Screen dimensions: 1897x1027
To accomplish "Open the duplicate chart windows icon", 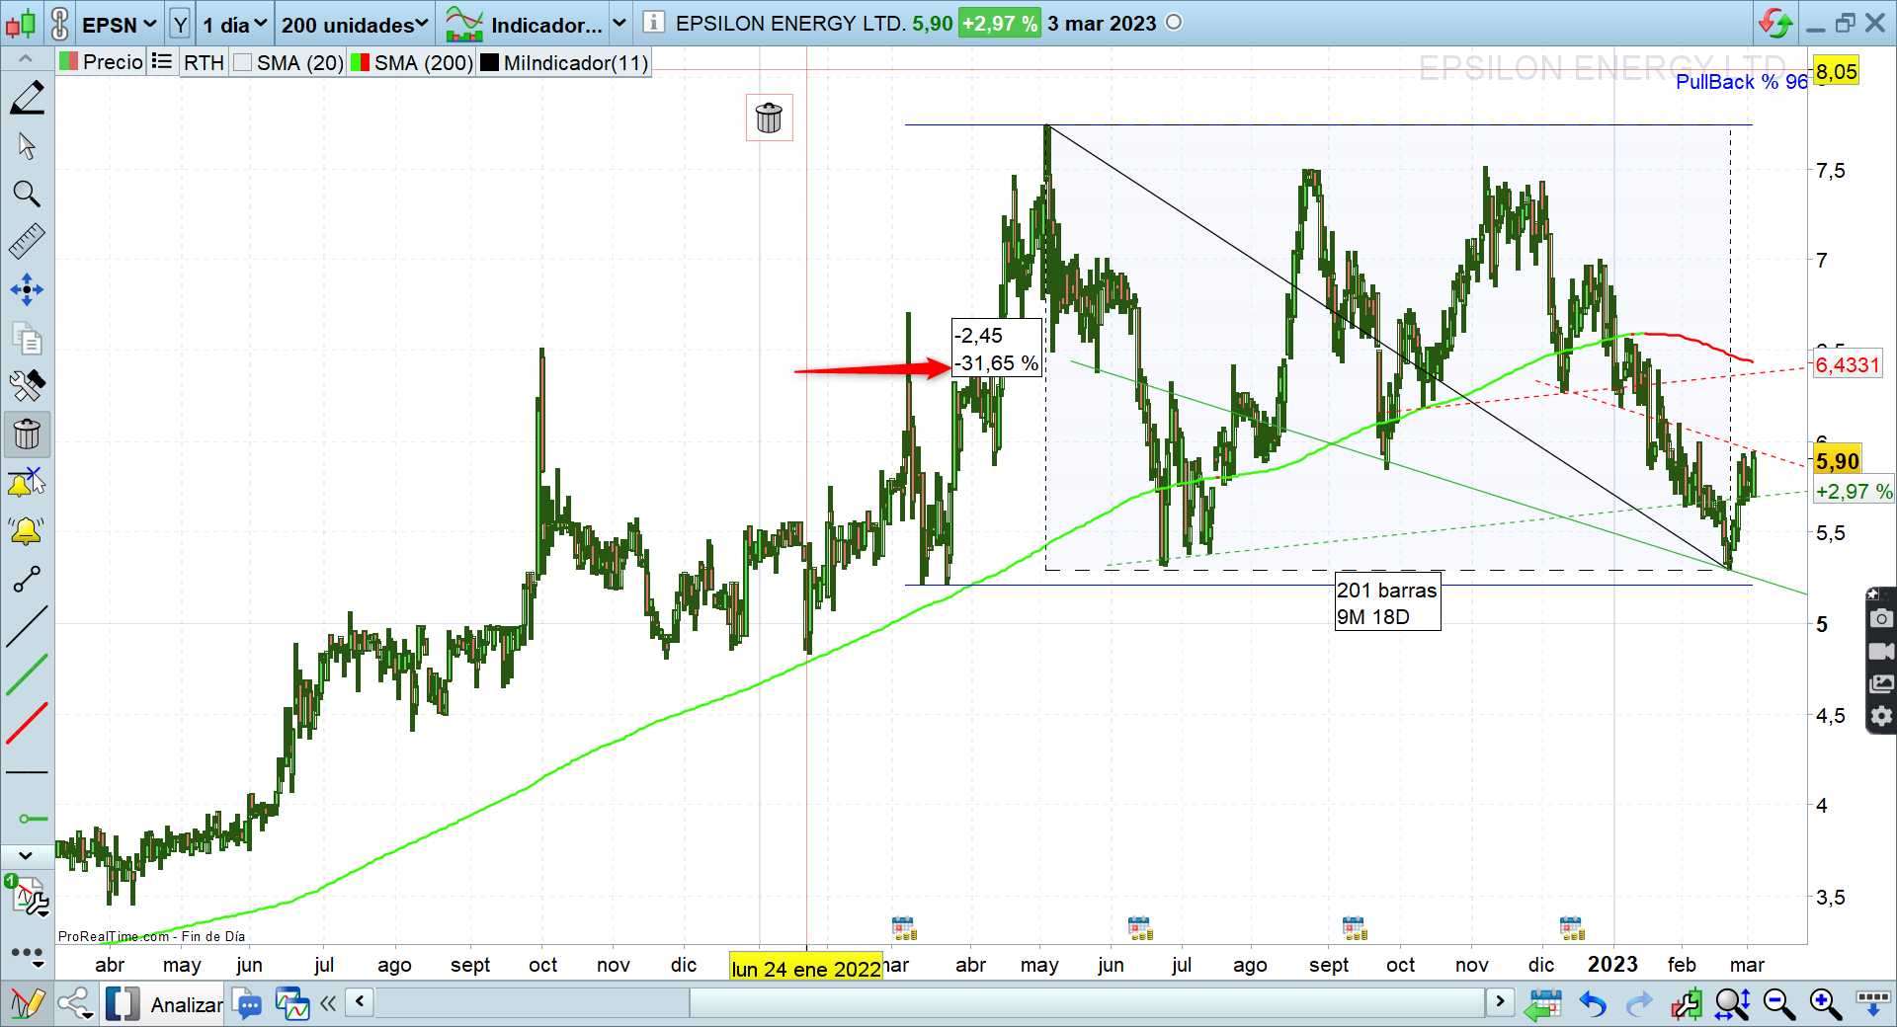I will pyautogui.click(x=292, y=1004).
